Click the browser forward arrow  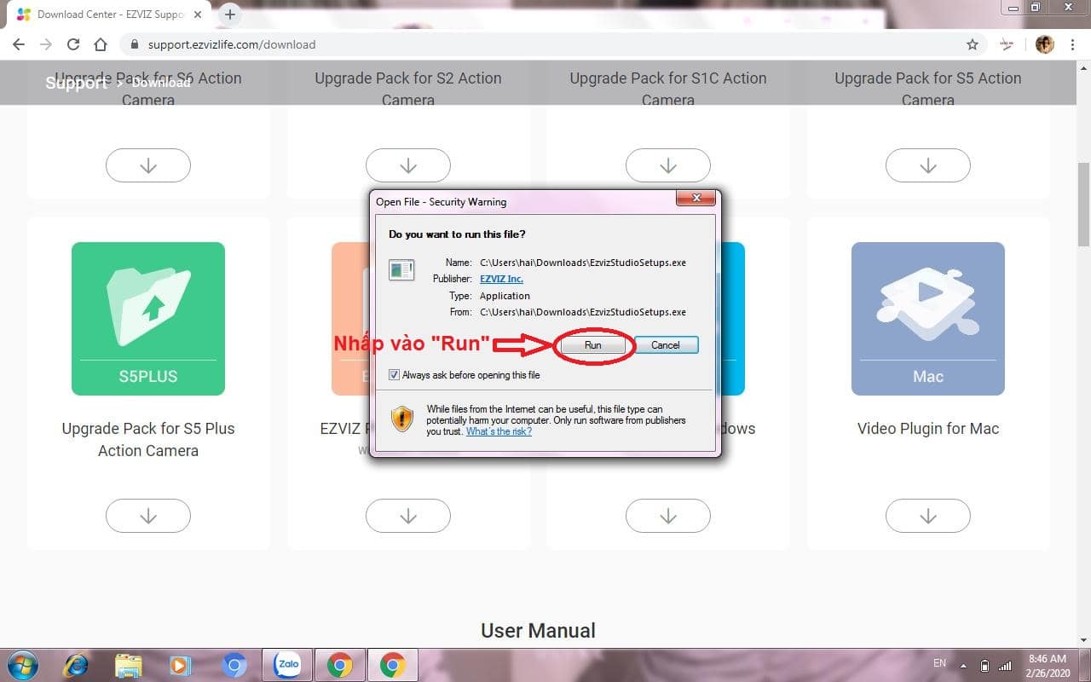46,44
